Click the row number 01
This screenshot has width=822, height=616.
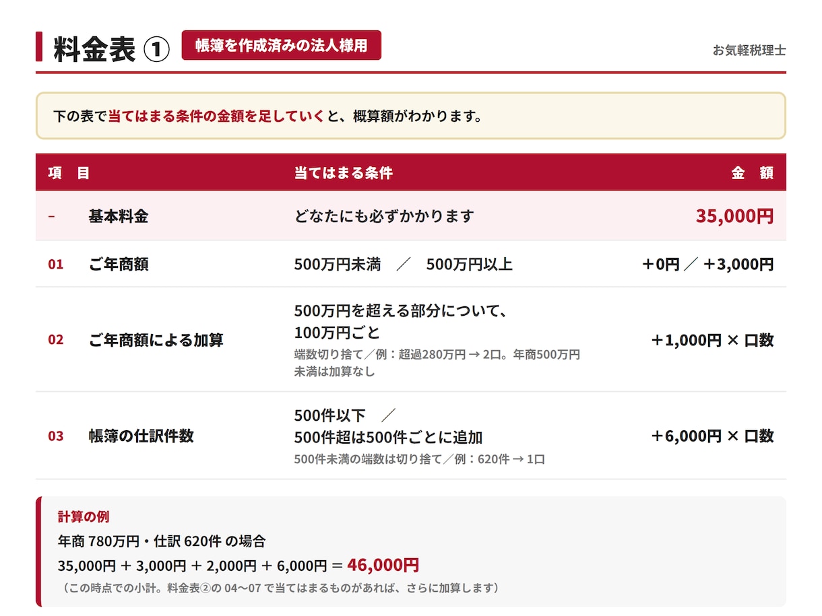click(55, 265)
